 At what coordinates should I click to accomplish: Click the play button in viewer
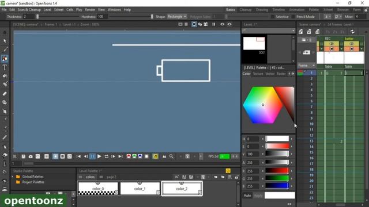coord(99,156)
